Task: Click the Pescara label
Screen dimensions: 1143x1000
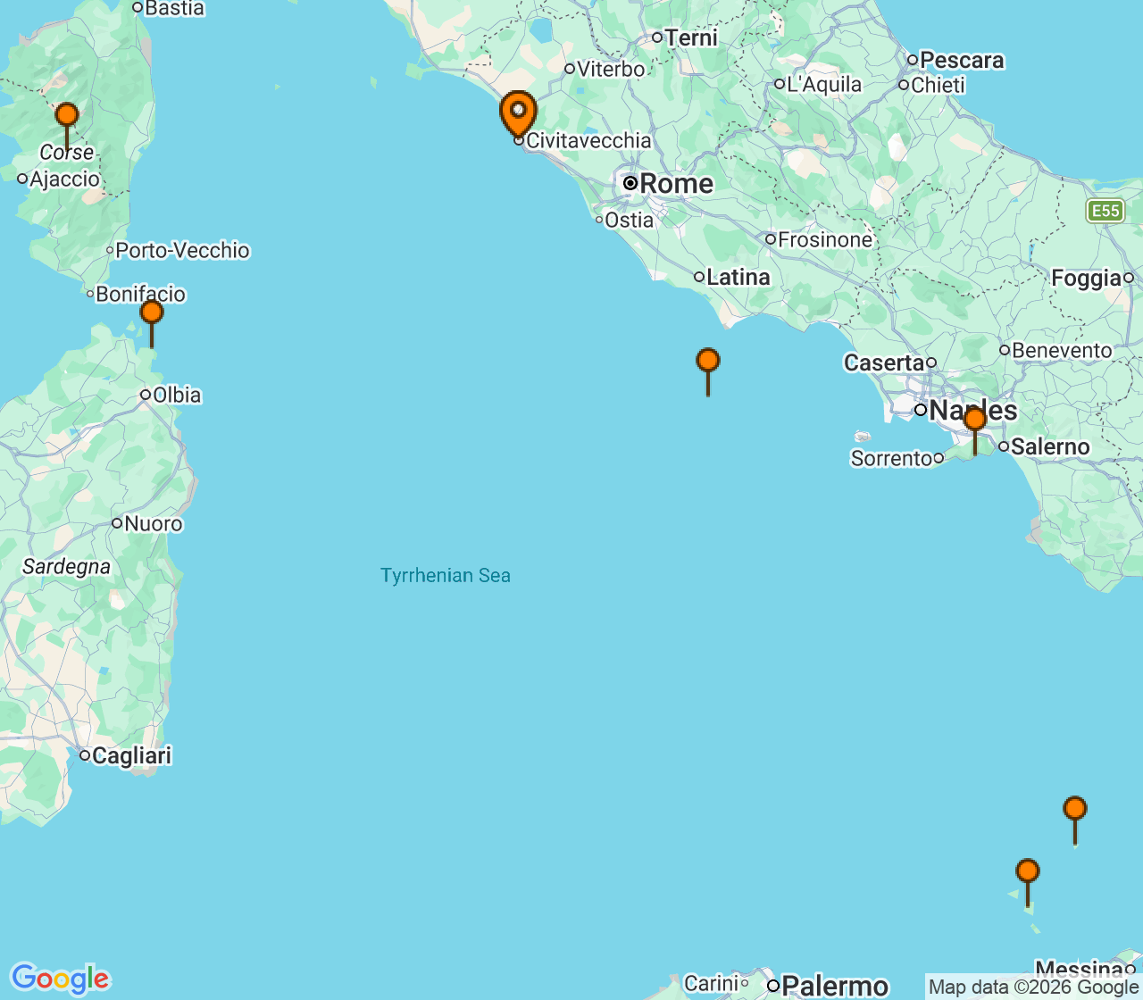Action: click(962, 60)
